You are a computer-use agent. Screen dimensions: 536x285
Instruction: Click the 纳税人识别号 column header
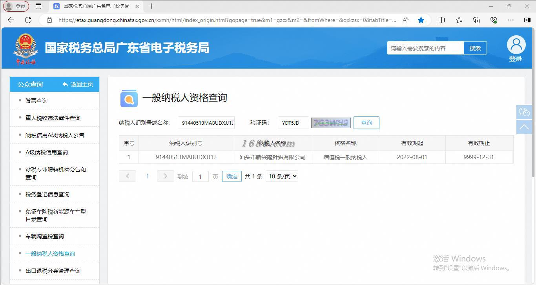(186, 143)
